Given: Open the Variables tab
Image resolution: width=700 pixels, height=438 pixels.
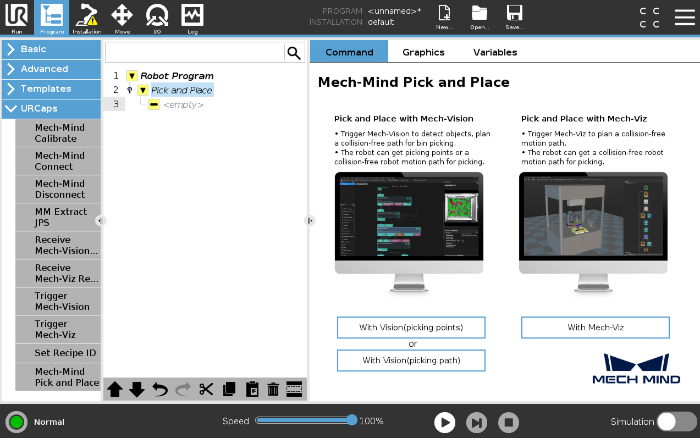Looking at the screenshot, I should [494, 52].
